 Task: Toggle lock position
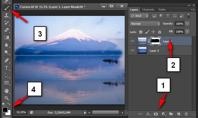[153, 32]
